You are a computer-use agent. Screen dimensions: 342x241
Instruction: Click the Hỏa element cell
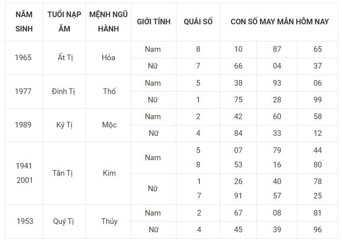coord(108,57)
